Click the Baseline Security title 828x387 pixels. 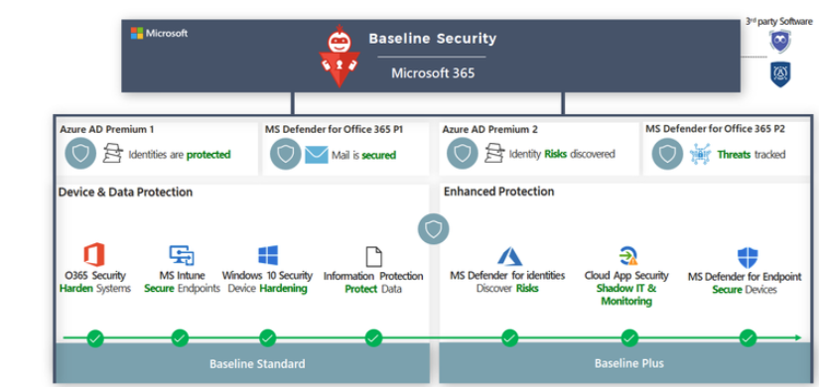(x=433, y=39)
